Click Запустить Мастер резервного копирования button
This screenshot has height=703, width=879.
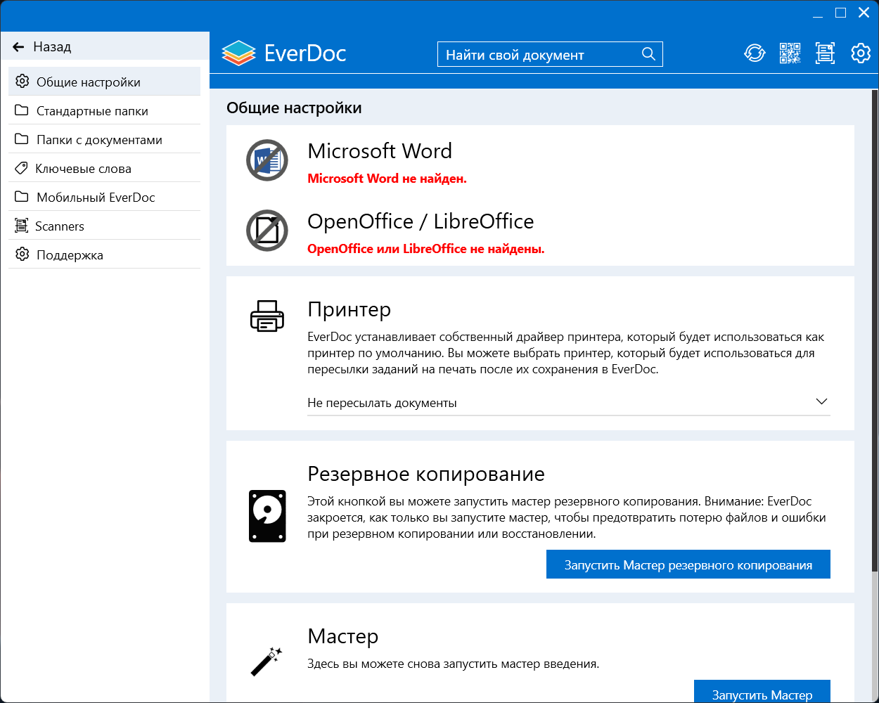point(688,565)
